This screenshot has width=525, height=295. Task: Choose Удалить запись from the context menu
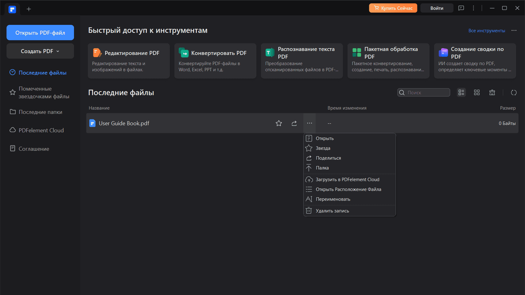tap(332, 211)
